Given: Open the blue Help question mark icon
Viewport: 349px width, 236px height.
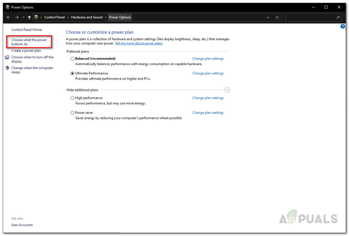Looking at the screenshot, I should [x=343, y=26].
